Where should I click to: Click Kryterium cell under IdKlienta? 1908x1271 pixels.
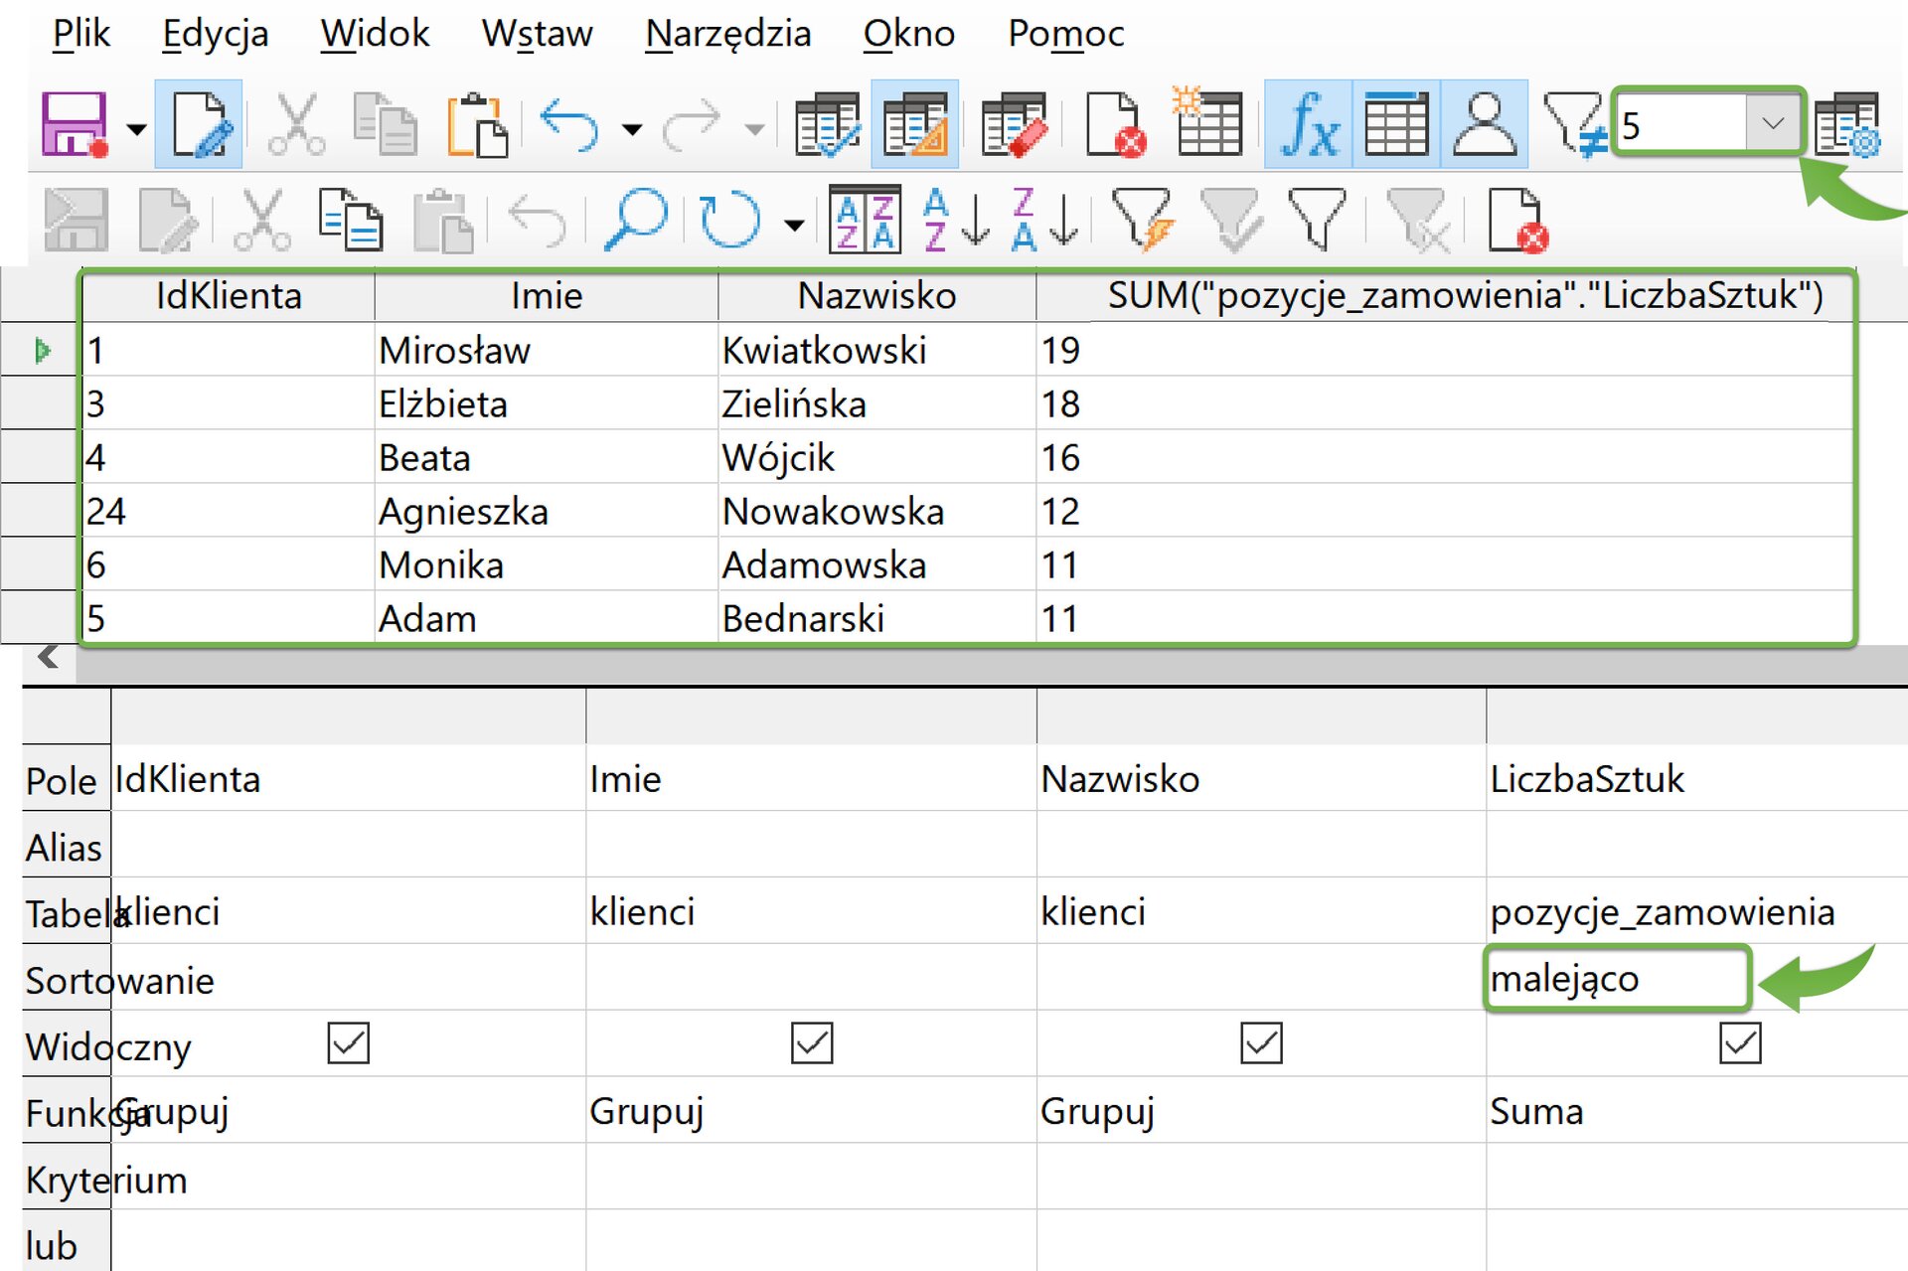click(348, 1178)
